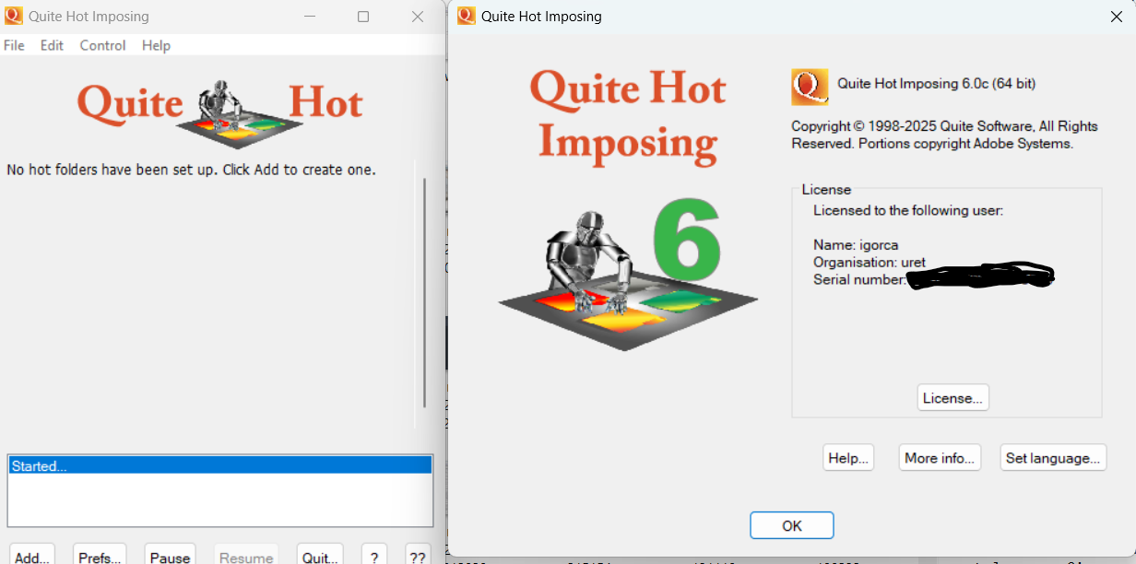The height and width of the screenshot is (564, 1136).
Task: Click "Licensed to the following user:" text
Action: click(x=908, y=210)
